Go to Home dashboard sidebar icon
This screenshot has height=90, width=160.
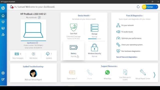tap(3, 15)
